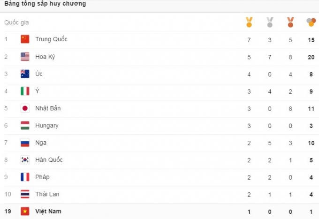Select the Nga row name
This screenshot has height=219, width=319.
tap(41, 143)
